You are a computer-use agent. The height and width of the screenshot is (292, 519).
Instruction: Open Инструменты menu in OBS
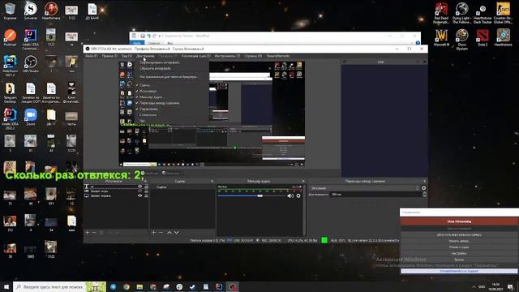coord(227,56)
